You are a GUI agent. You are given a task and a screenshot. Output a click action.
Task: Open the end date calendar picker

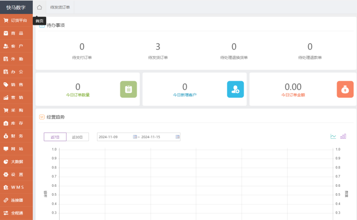178,137
